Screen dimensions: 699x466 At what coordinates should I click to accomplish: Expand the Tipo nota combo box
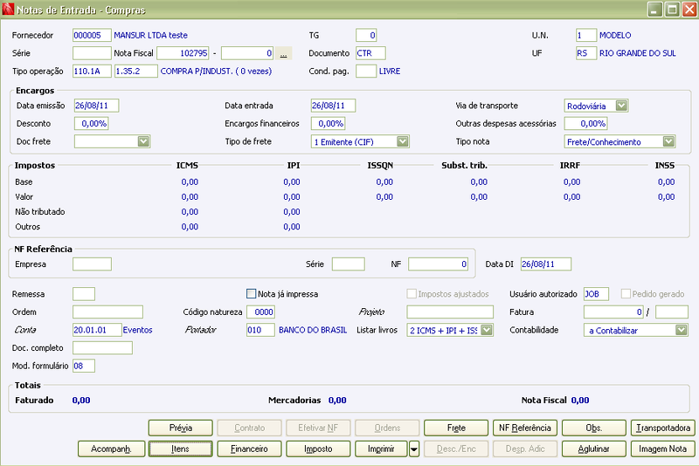[668, 141]
